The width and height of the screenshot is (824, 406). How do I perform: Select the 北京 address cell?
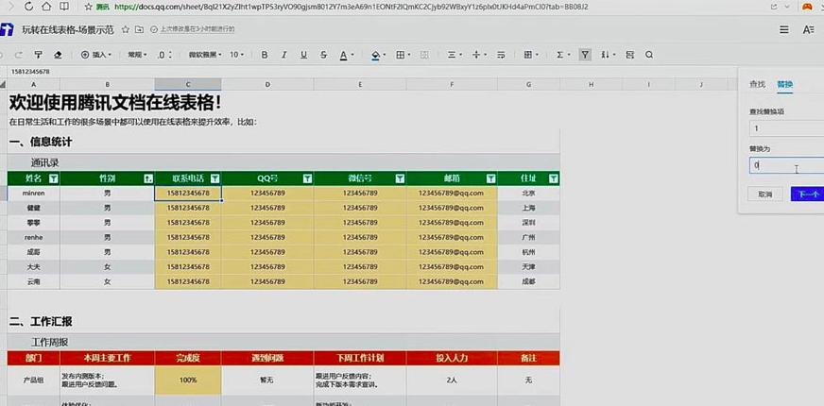tap(528, 194)
